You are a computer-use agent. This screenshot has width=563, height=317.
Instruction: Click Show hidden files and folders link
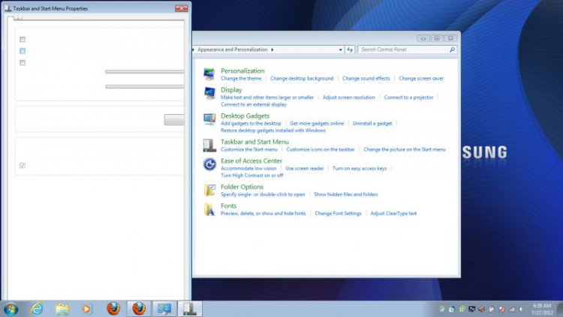tap(346, 195)
